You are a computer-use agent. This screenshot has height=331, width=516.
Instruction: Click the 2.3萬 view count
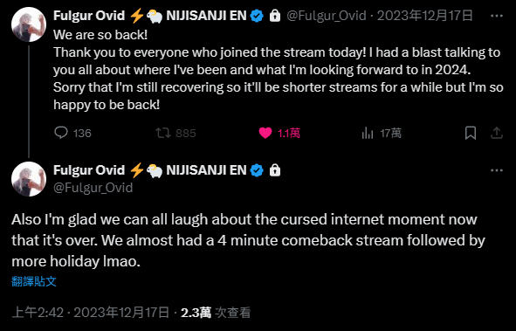(x=196, y=313)
